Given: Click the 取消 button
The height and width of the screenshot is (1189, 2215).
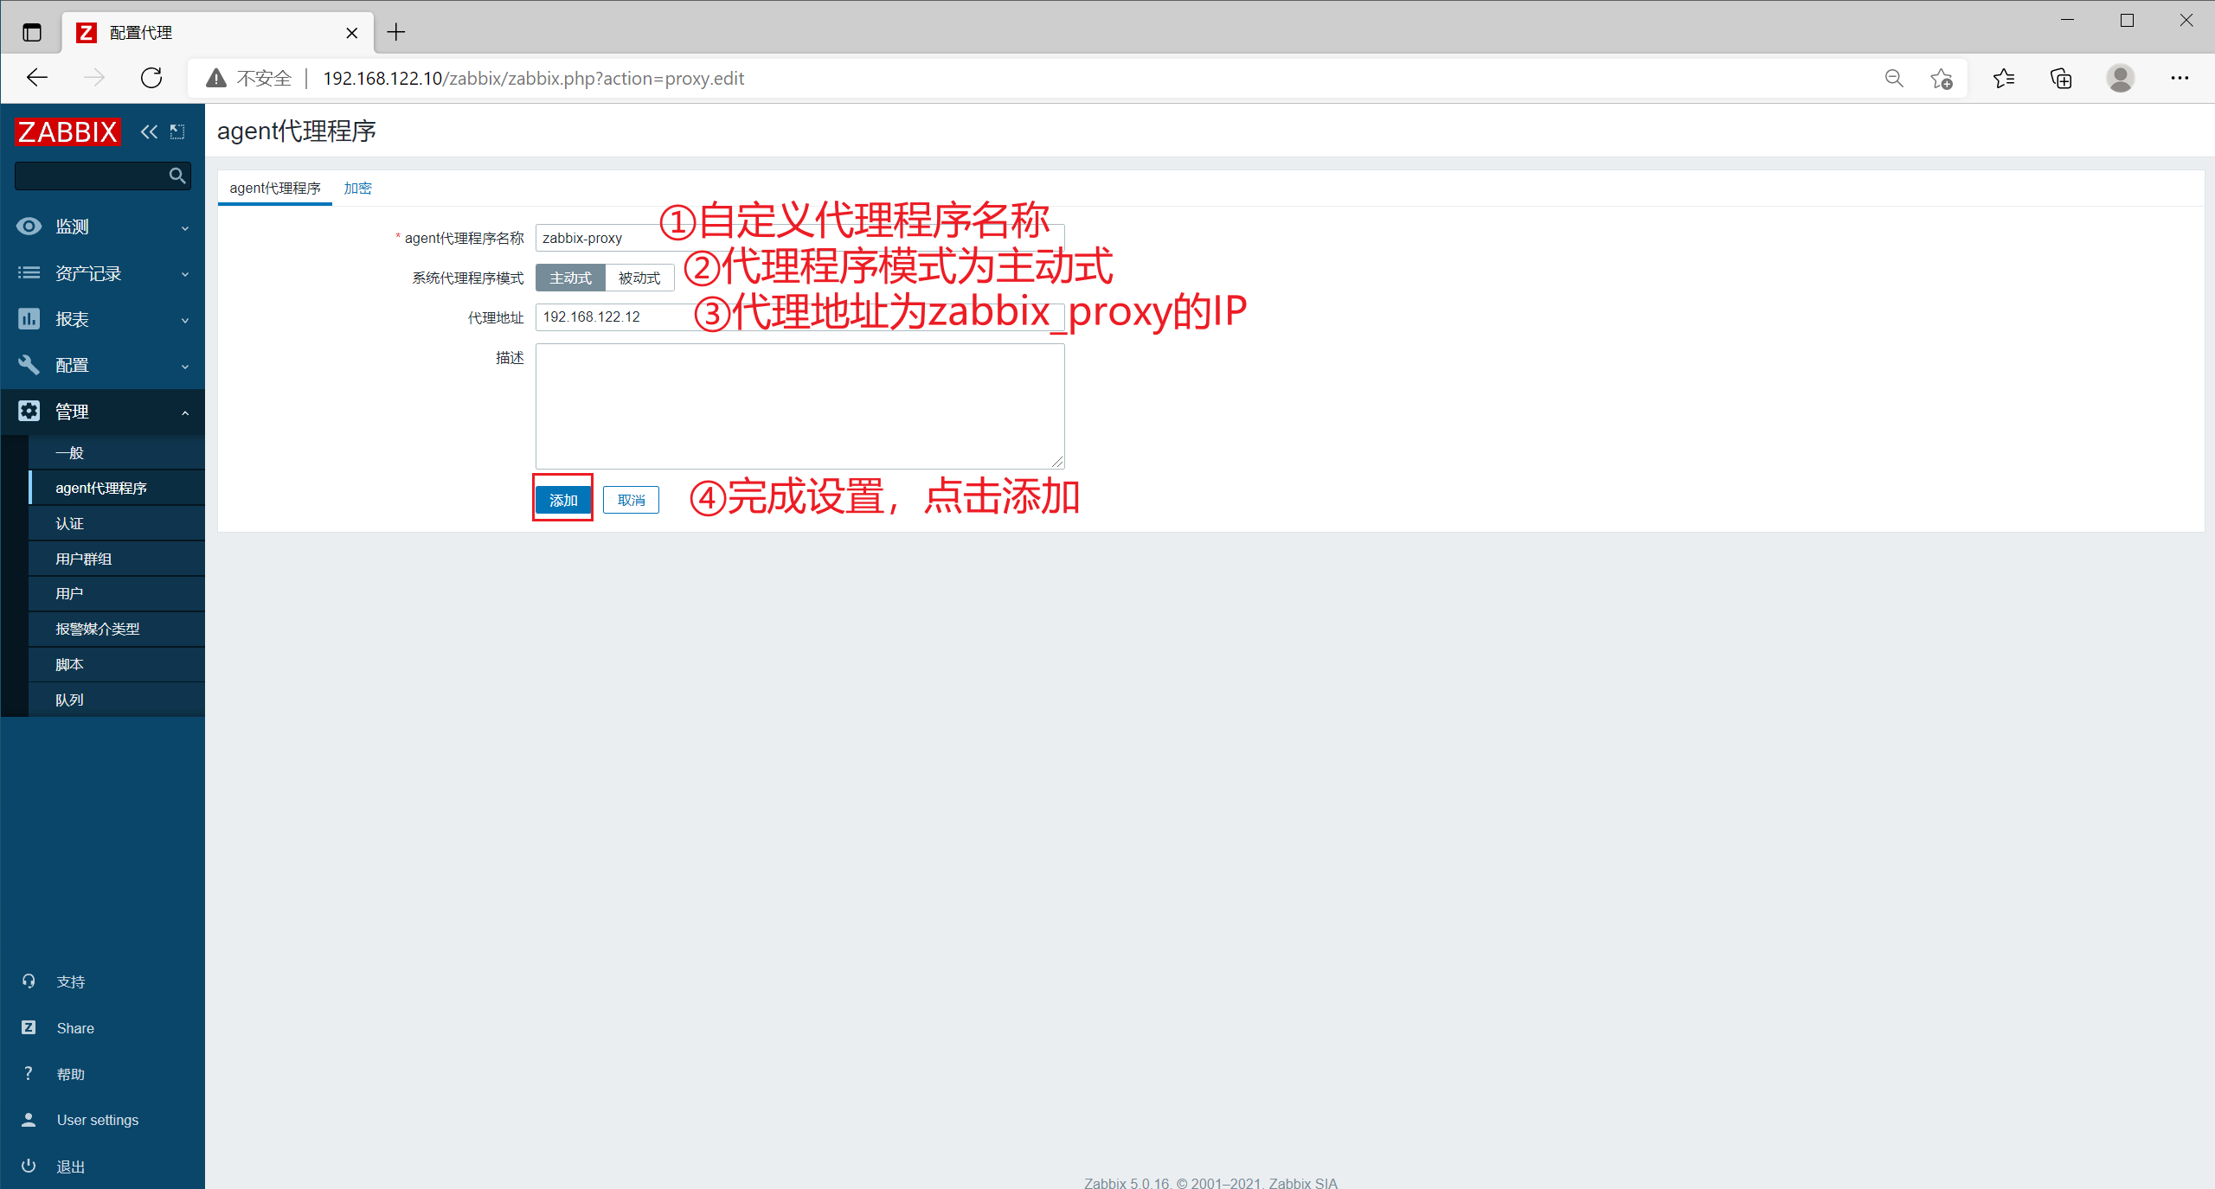Looking at the screenshot, I should tap(631, 500).
